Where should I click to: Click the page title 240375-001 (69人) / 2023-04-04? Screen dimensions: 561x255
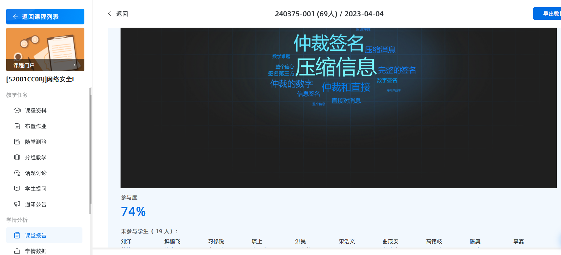[329, 14]
